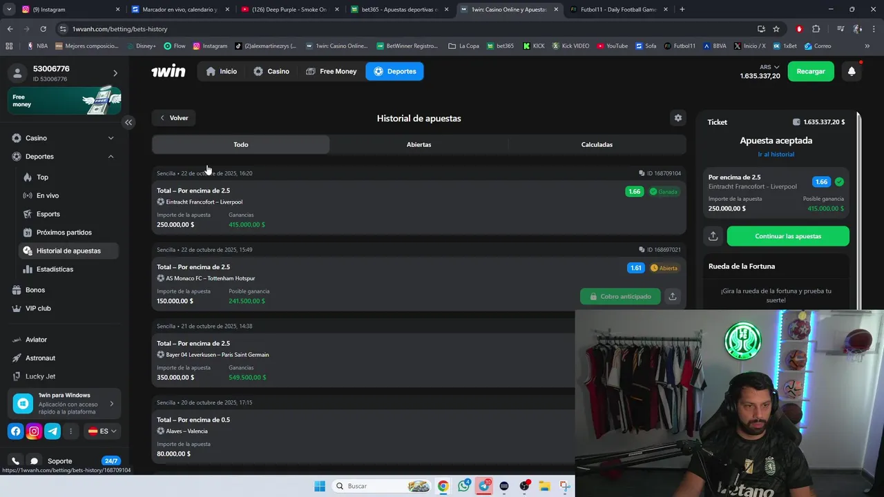Open the YouTube bookmark
Screen dimensions: 884x497
click(x=612, y=46)
